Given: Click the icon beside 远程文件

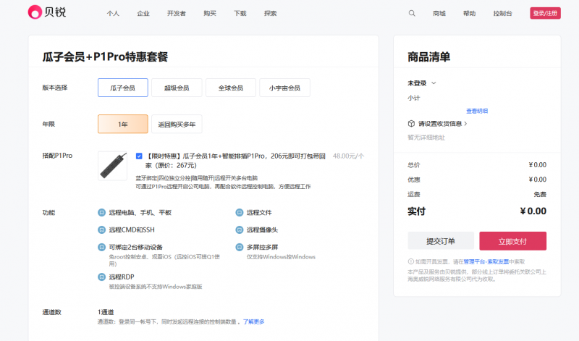Looking at the screenshot, I should (x=240, y=212).
